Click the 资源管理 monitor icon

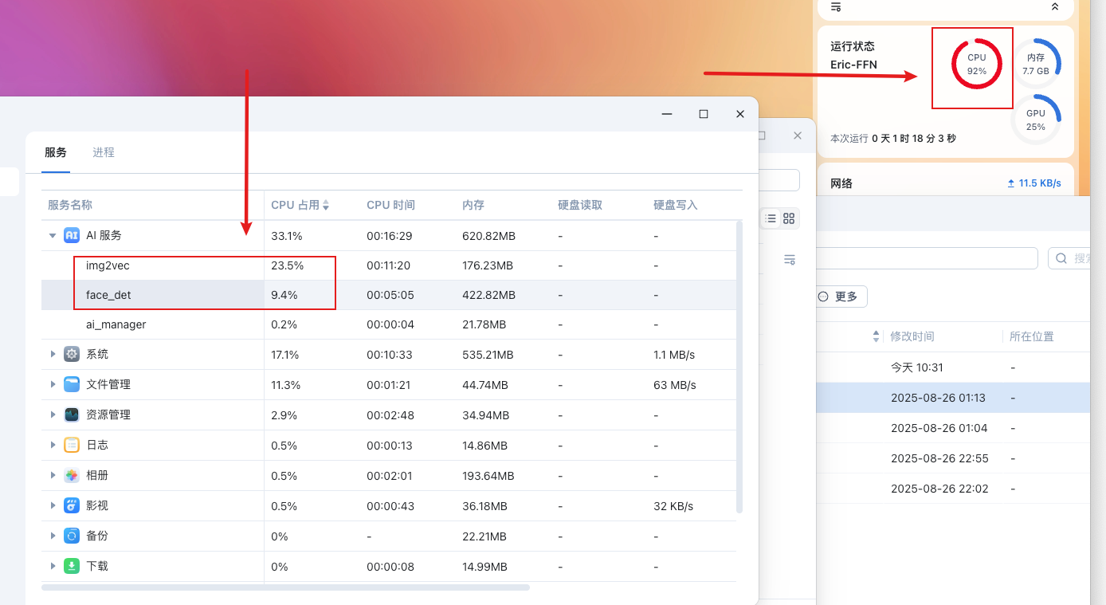[x=72, y=414]
